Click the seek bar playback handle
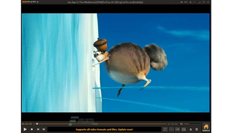Screen dimensions: 230x133 (x=37, y=124)
